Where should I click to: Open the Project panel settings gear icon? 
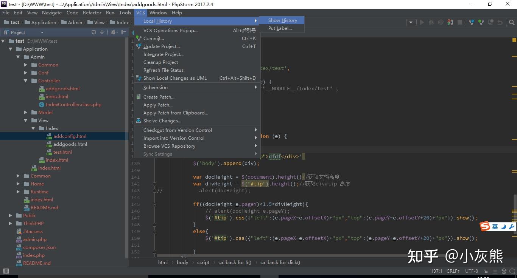pos(114,32)
